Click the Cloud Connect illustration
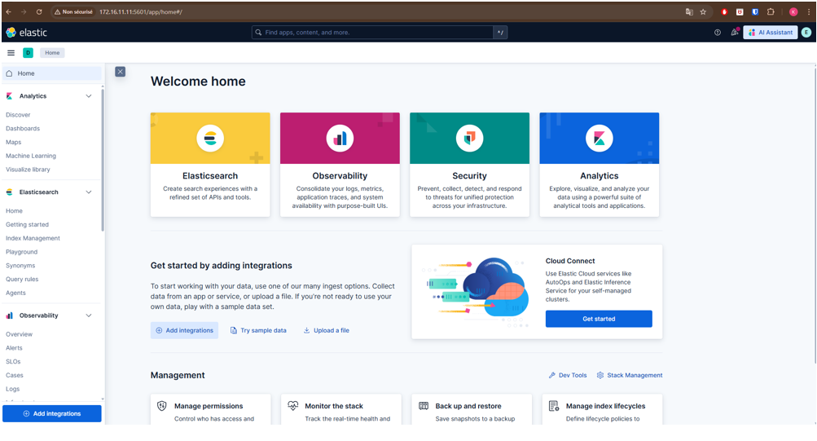 point(475,292)
